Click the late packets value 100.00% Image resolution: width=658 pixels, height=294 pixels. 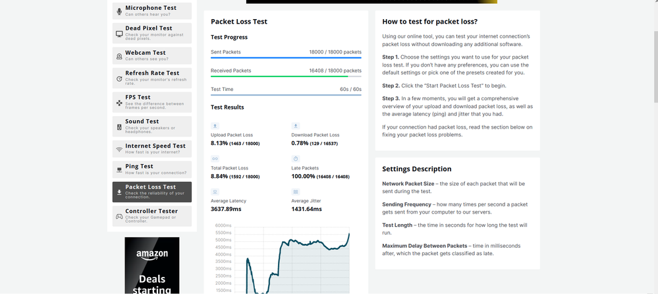point(303,176)
